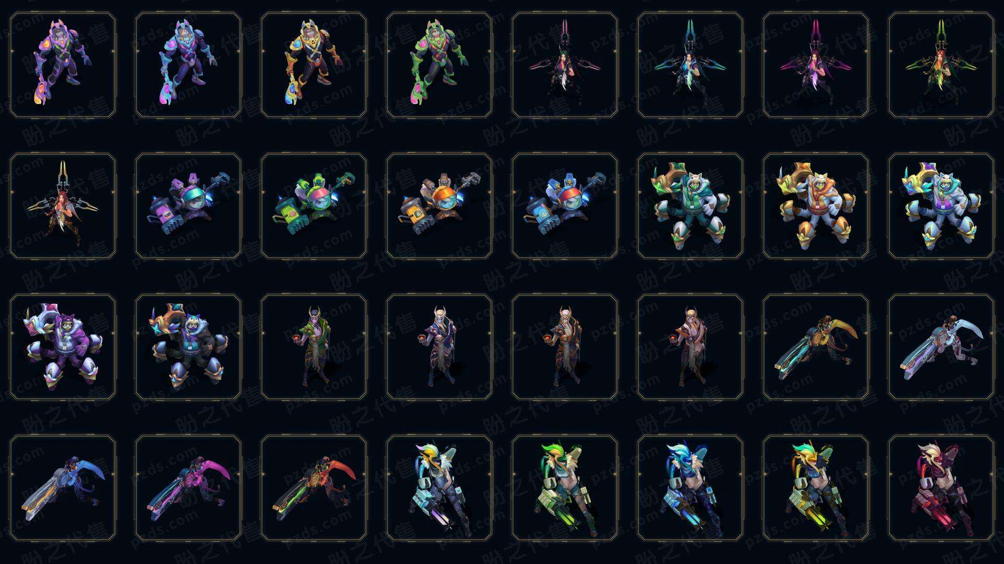The height and width of the screenshot is (564, 1004).
Task: Select the blue-haired armored gunner skin
Action: (690, 488)
